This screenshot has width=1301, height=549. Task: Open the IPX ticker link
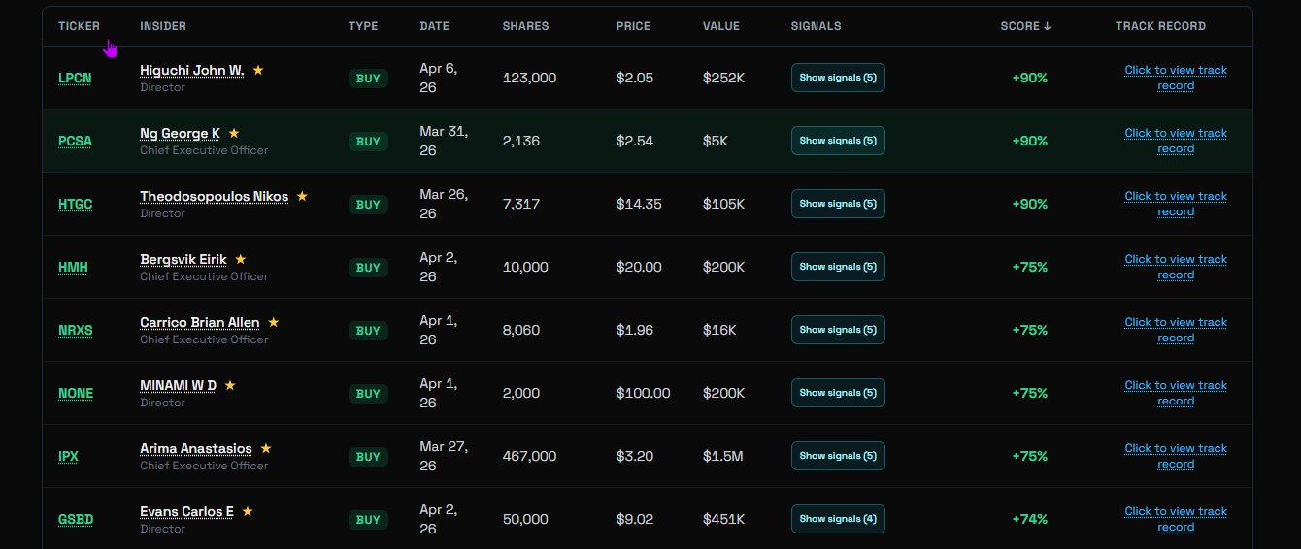click(x=68, y=456)
